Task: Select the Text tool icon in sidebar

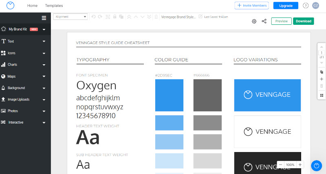Action: point(4,41)
